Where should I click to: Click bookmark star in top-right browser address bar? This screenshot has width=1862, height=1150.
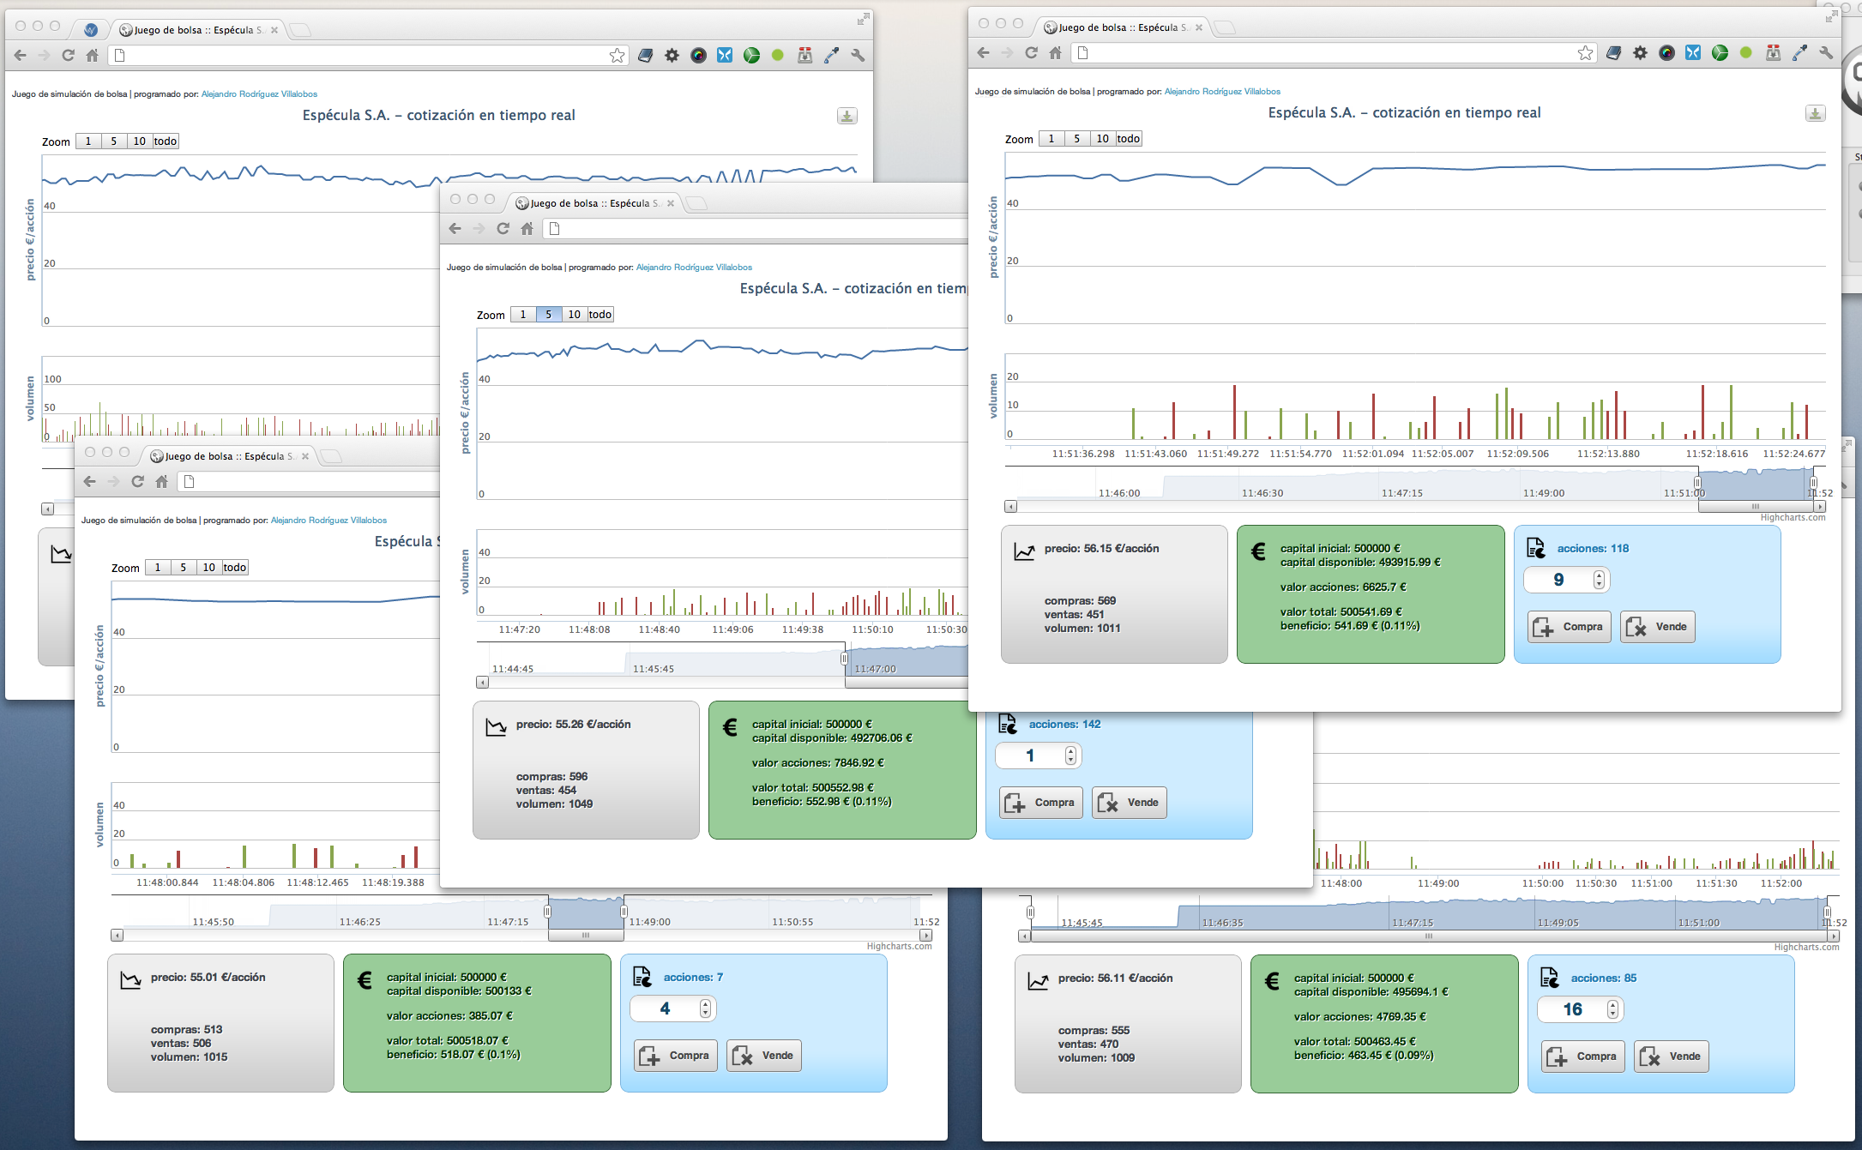[x=1585, y=53]
